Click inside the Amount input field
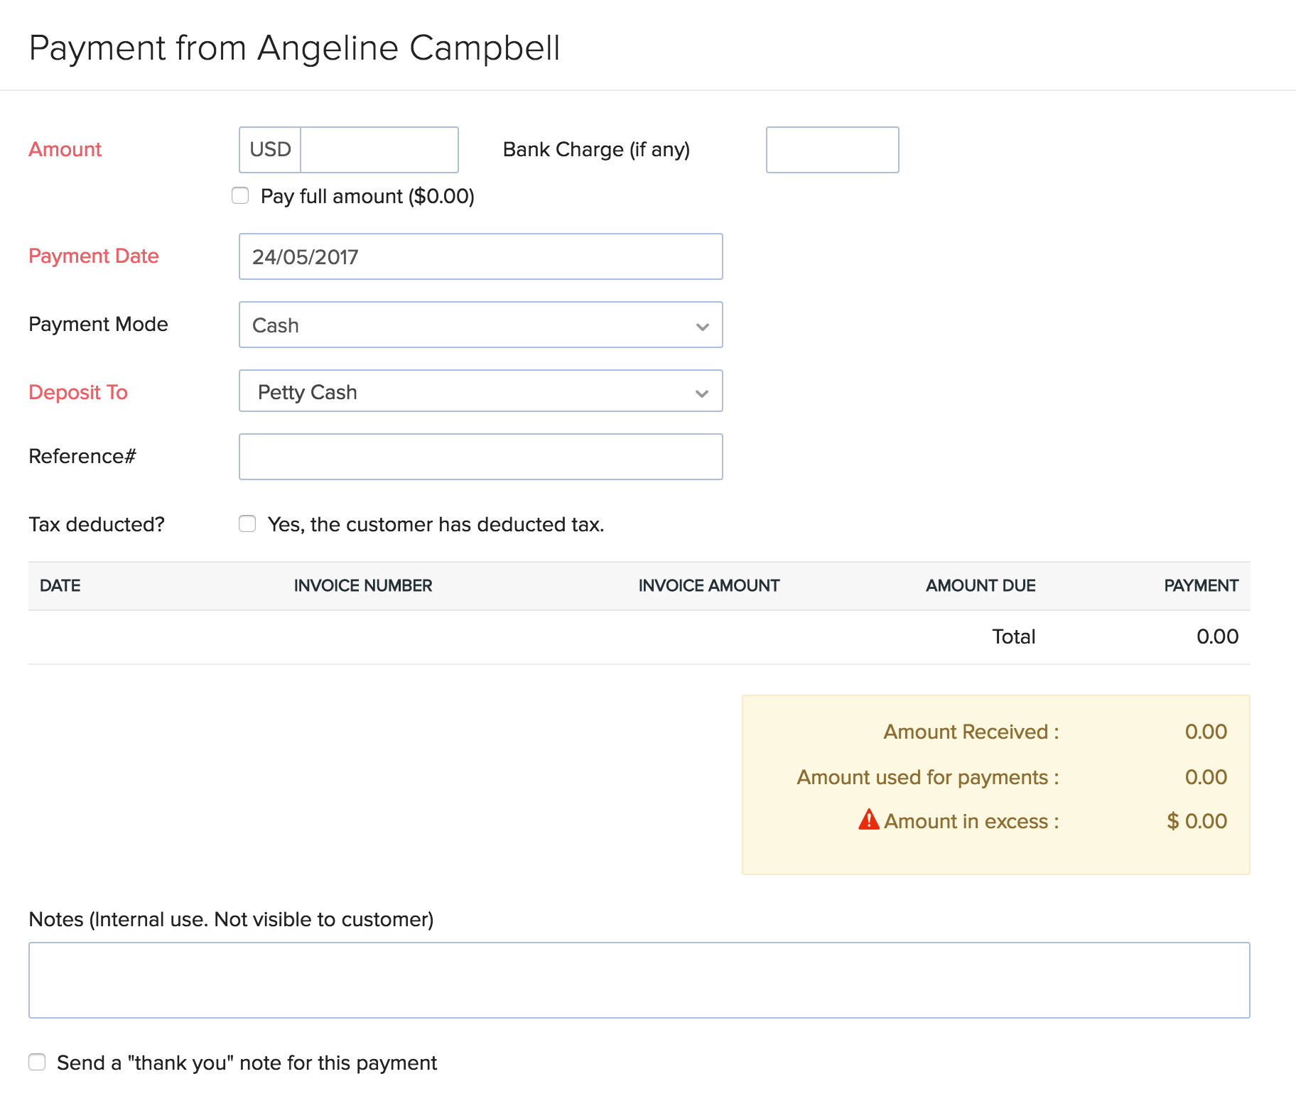Image resolution: width=1296 pixels, height=1101 pixels. [x=379, y=149]
